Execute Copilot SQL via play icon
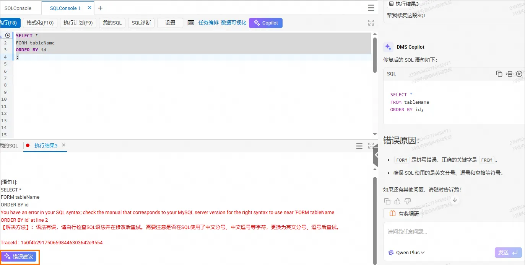 point(519,74)
